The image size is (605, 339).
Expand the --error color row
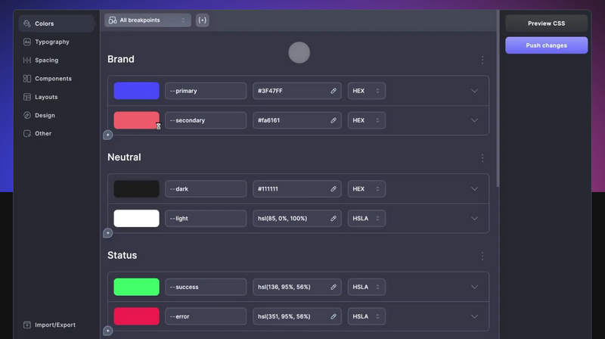(475, 316)
